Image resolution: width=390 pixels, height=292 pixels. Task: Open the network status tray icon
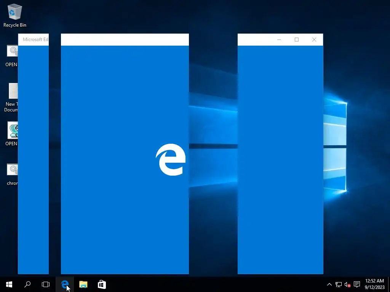[x=338, y=284]
